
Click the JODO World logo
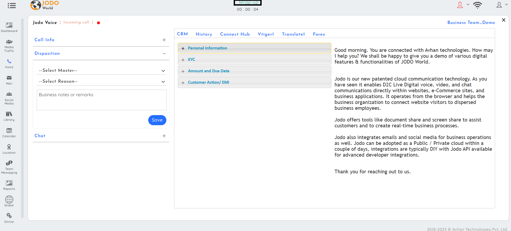44,5
